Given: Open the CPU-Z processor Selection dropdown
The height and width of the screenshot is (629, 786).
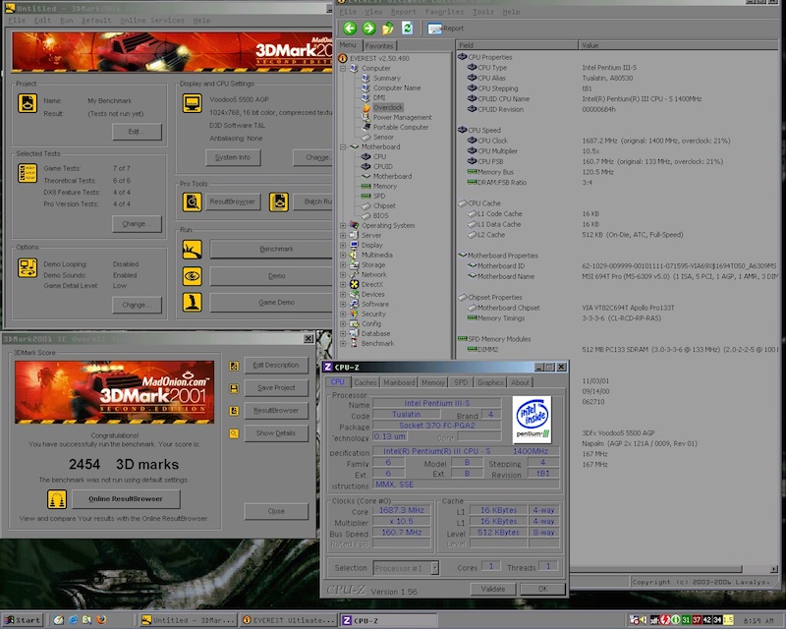Looking at the screenshot, I should (x=434, y=568).
